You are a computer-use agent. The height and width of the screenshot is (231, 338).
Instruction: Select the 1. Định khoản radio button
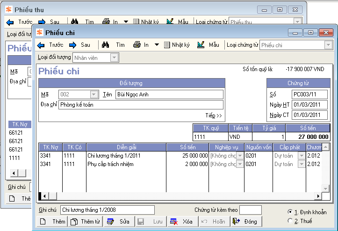[290, 212]
